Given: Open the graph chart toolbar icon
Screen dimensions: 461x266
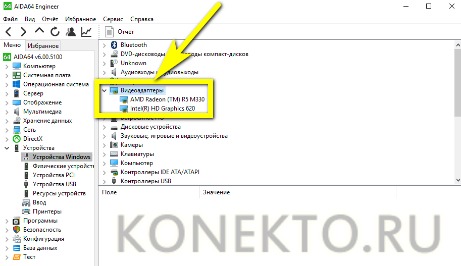Looking at the screenshot, I should click(x=86, y=31).
